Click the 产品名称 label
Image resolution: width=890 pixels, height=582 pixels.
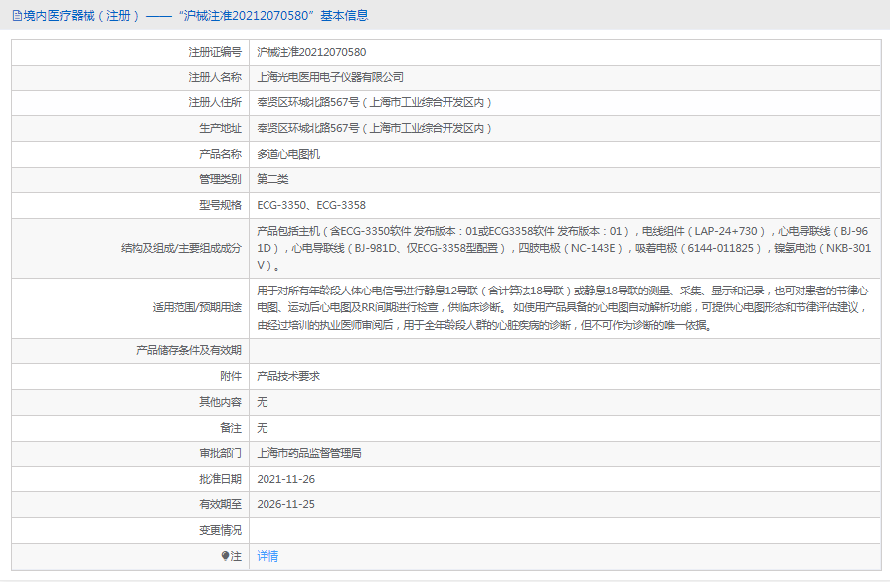[220, 154]
